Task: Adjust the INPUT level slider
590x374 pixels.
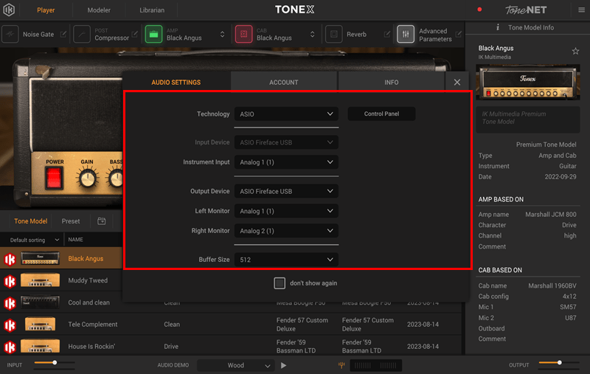Action: click(x=55, y=363)
